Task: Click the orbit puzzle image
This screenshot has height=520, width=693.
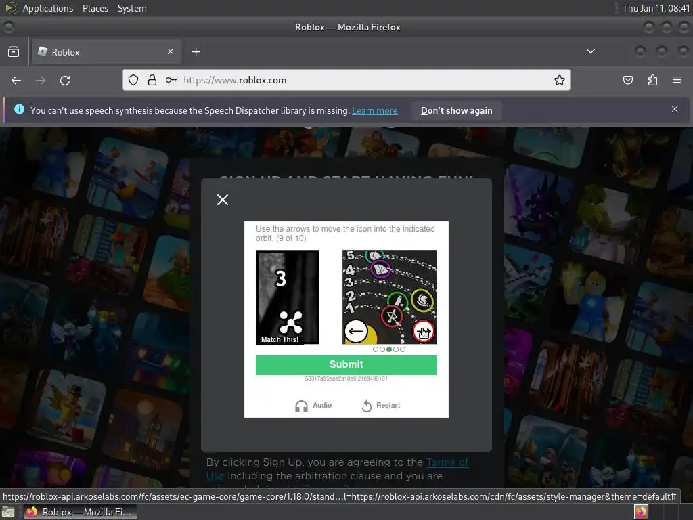Action: tap(389, 297)
